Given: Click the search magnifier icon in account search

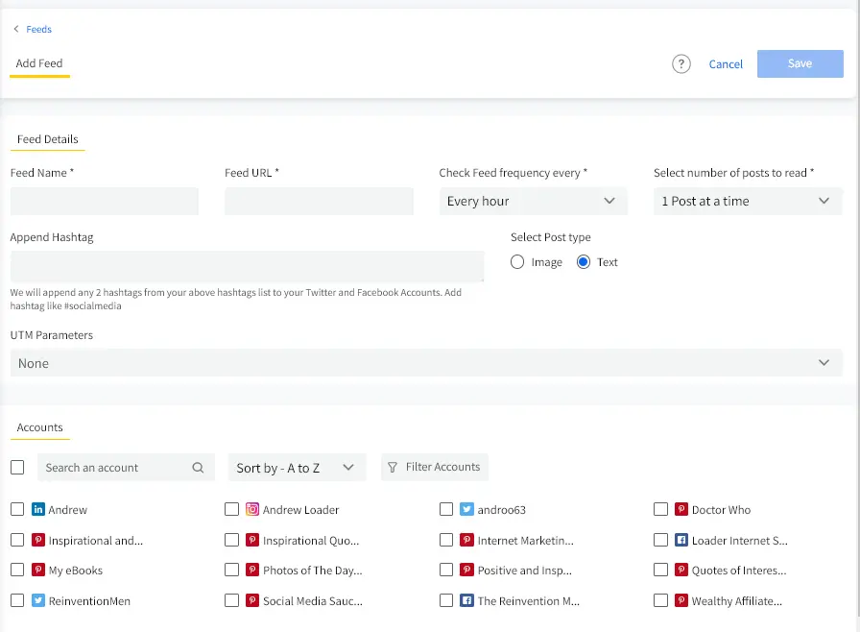Looking at the screenshot, I should pos(198,468).
